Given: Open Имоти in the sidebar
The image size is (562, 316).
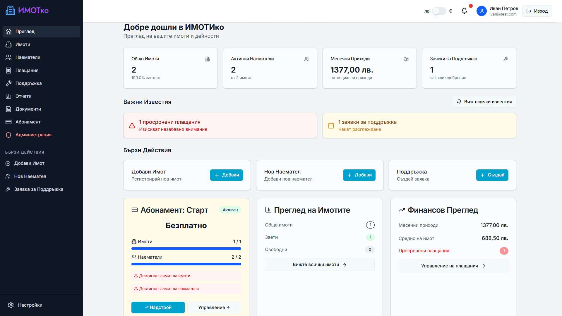Looking at the screenshot, I should [41, 44].
